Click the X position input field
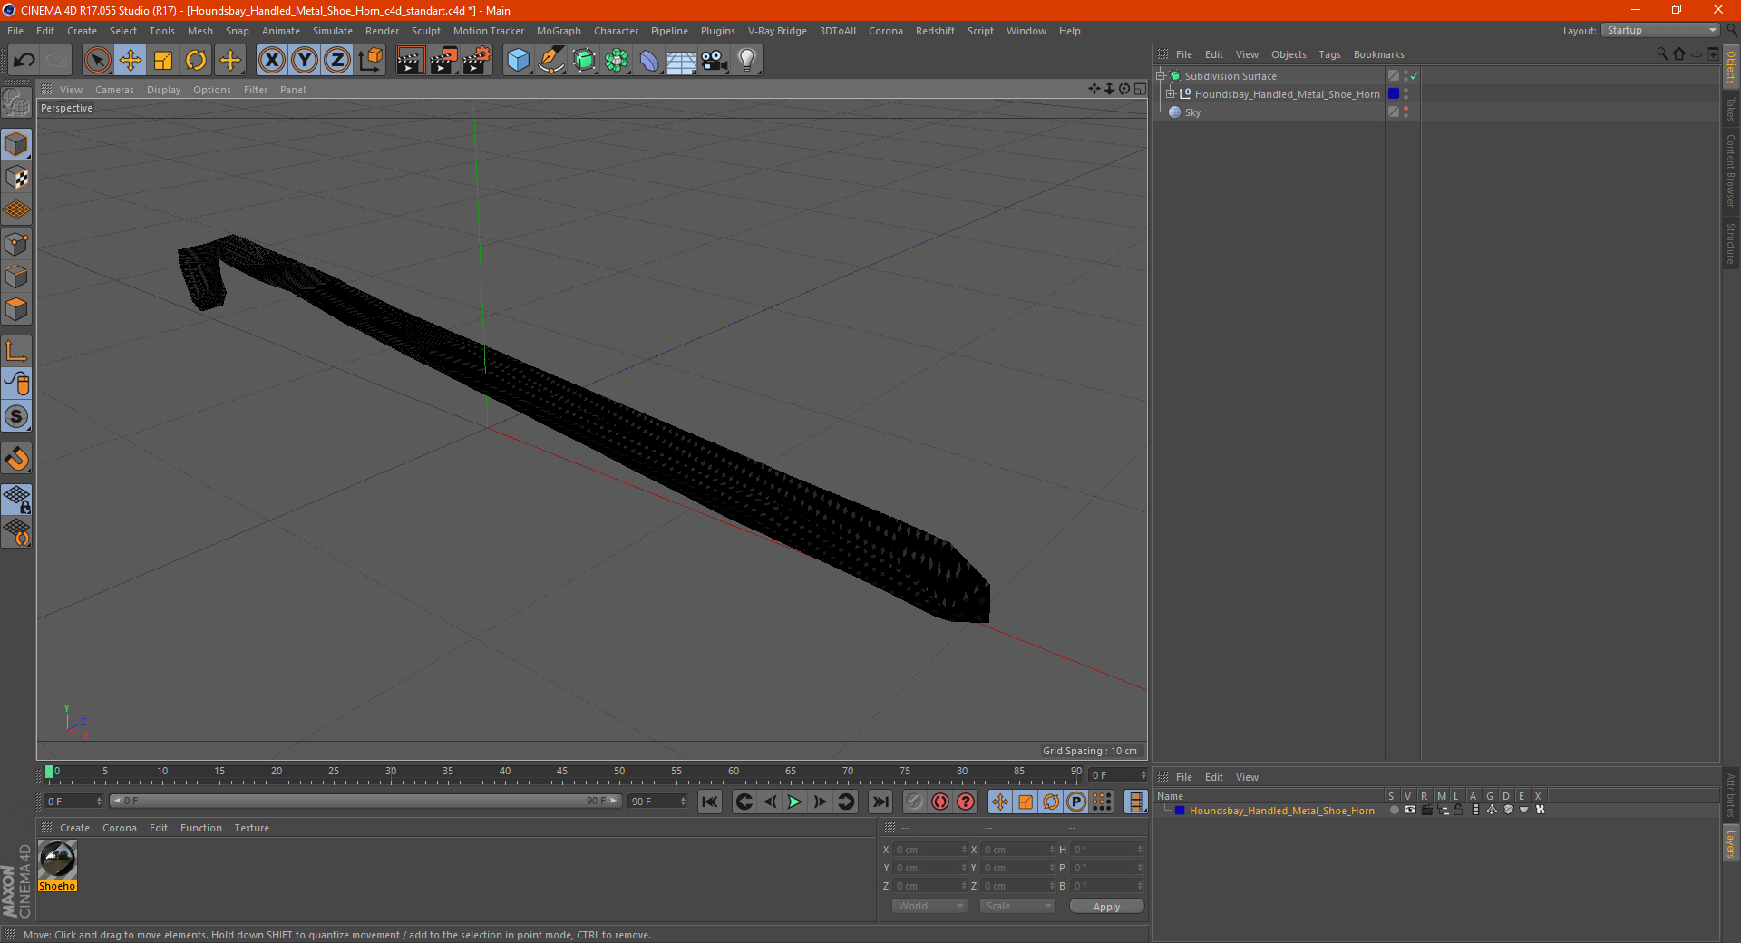 931,850
